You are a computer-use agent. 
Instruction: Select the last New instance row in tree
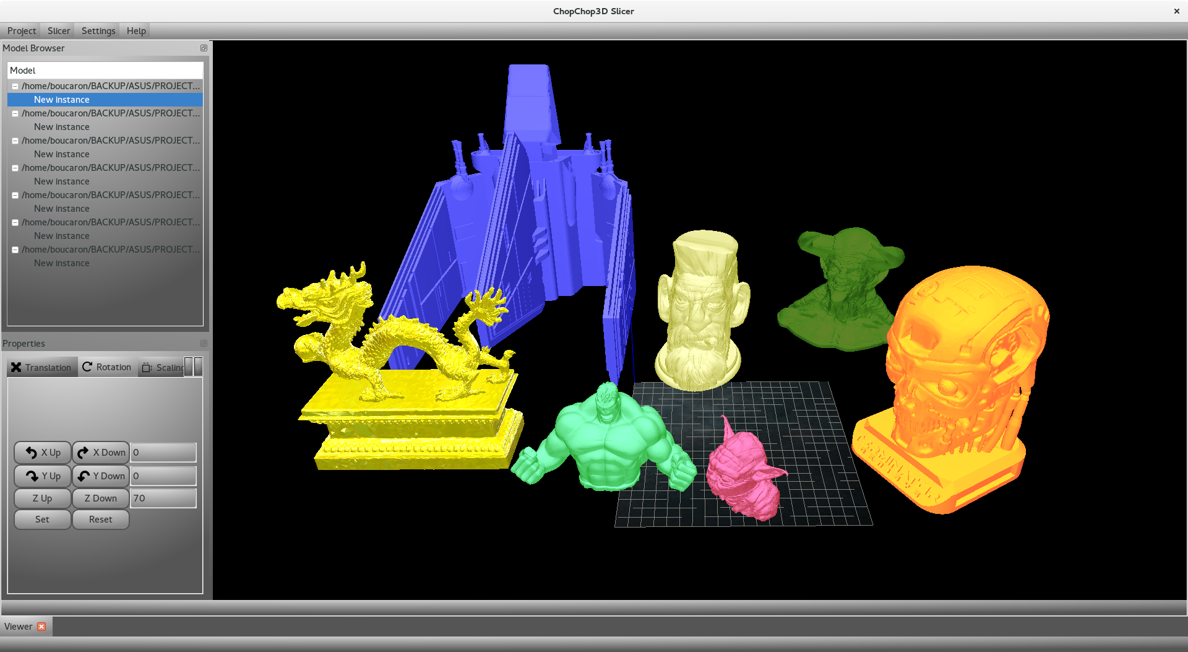(x=105, y=263)
